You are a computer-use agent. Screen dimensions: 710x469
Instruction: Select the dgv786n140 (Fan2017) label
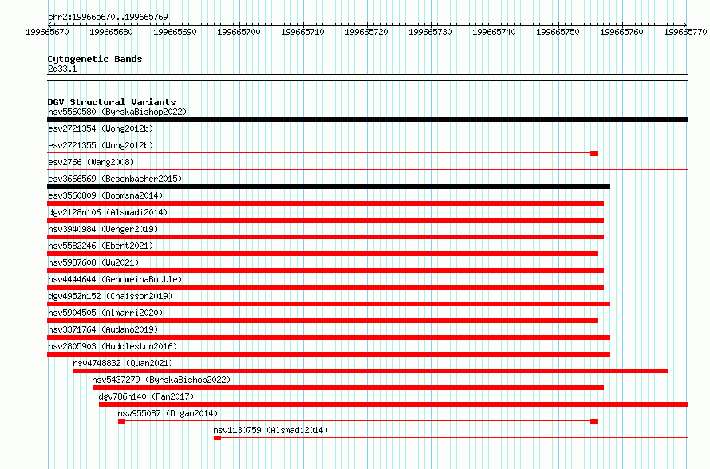pyautogui.click(x=146, y=396)
